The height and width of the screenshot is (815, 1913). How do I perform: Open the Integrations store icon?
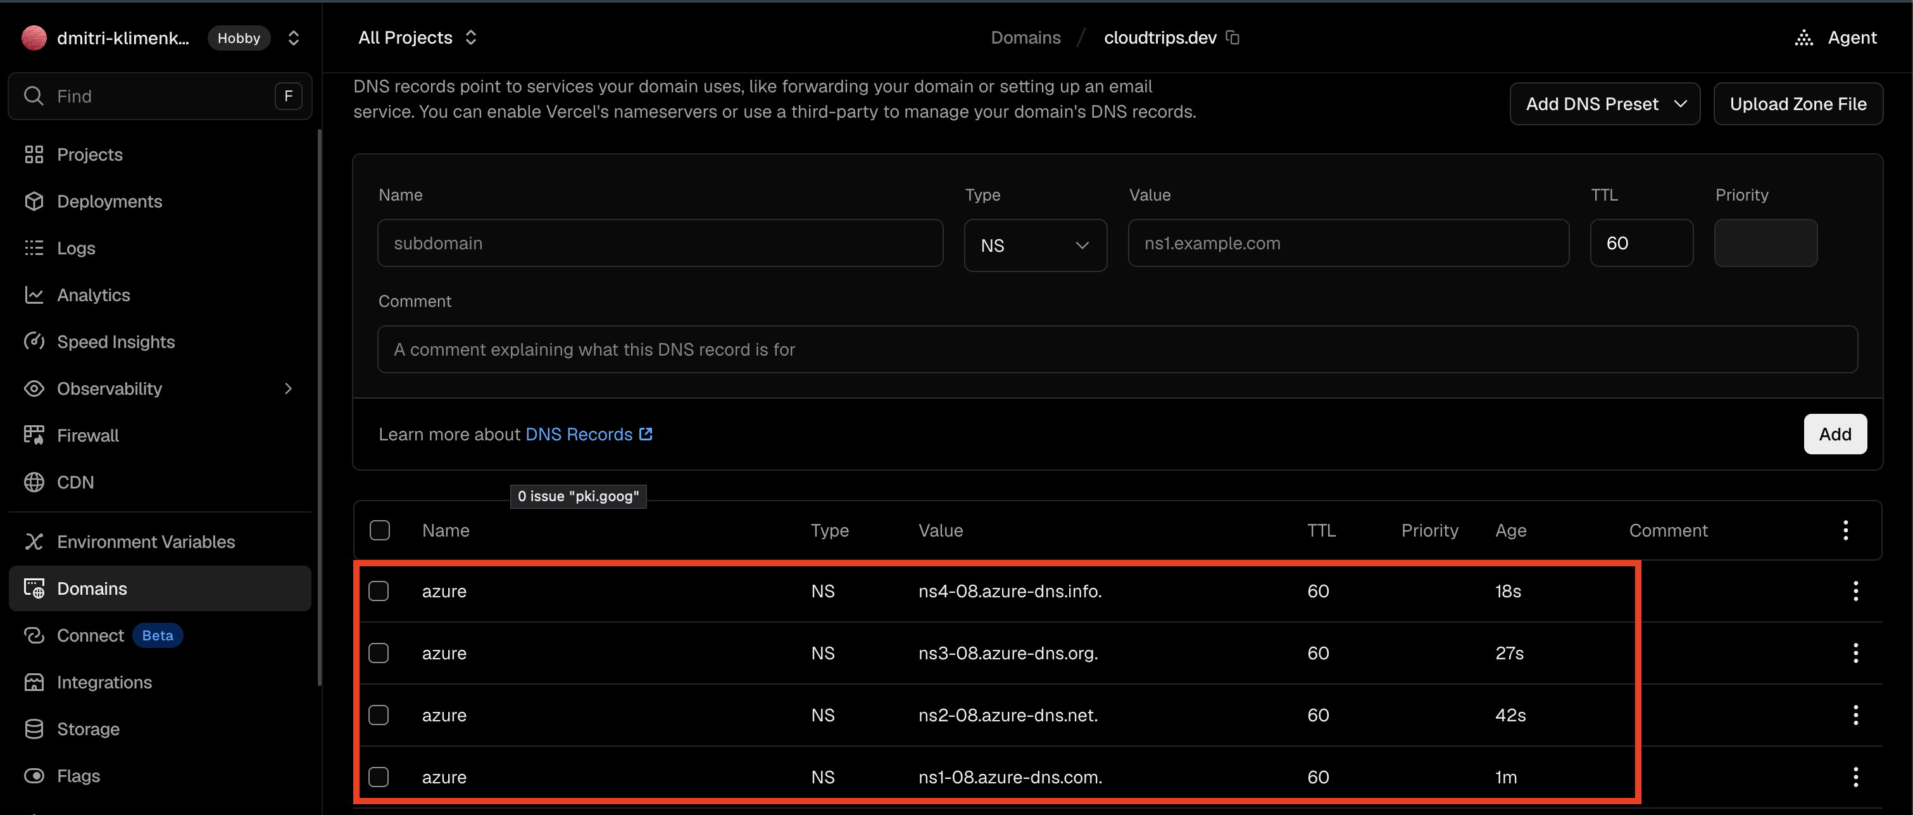point(34,682)
